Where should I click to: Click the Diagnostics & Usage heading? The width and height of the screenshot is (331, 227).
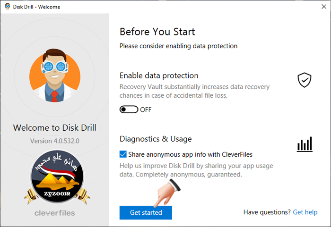(x=156, y=139)
